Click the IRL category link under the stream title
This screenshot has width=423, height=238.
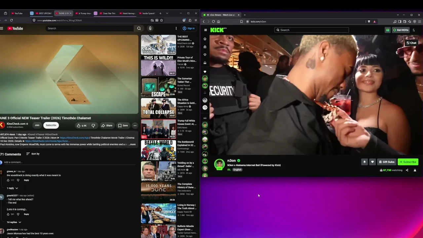click(229, 170)
